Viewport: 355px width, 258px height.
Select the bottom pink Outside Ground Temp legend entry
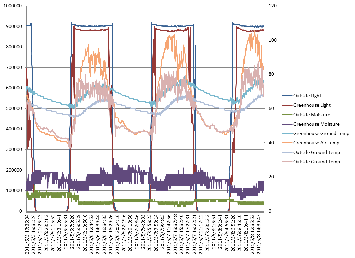[x=316, y=162]
